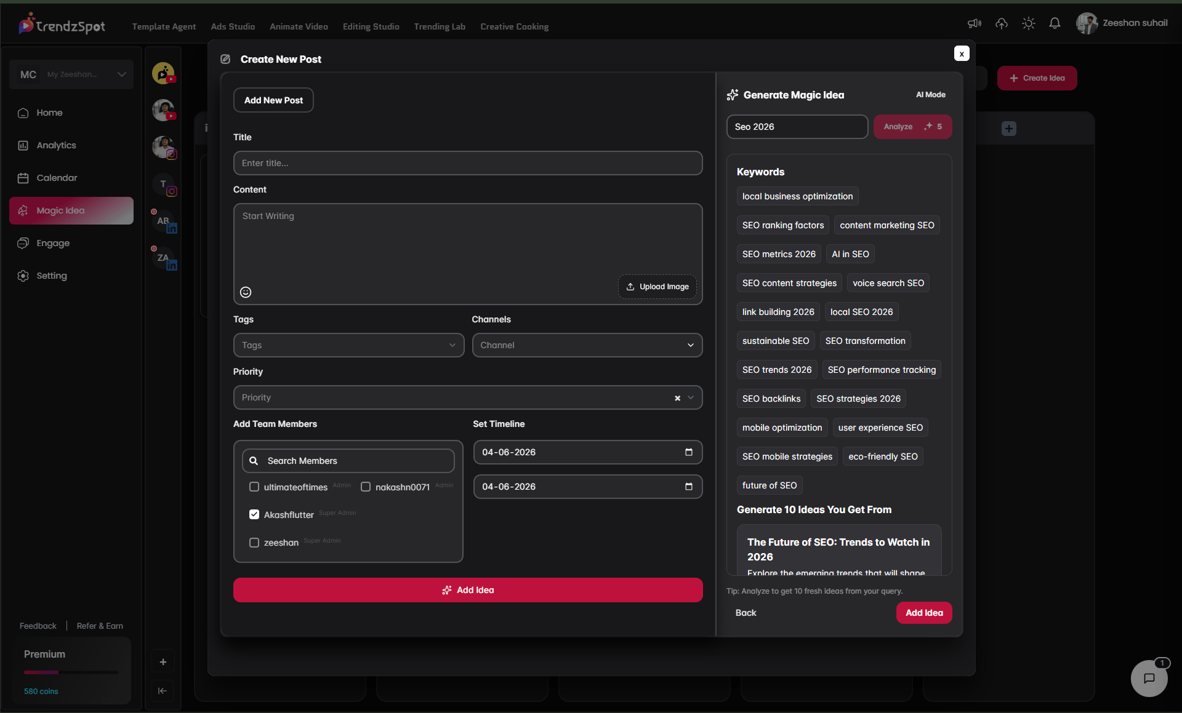Viewport: 1182px width, 713px height.
Task: Open the chat support bubble icon
Action: coord(1149,678)
